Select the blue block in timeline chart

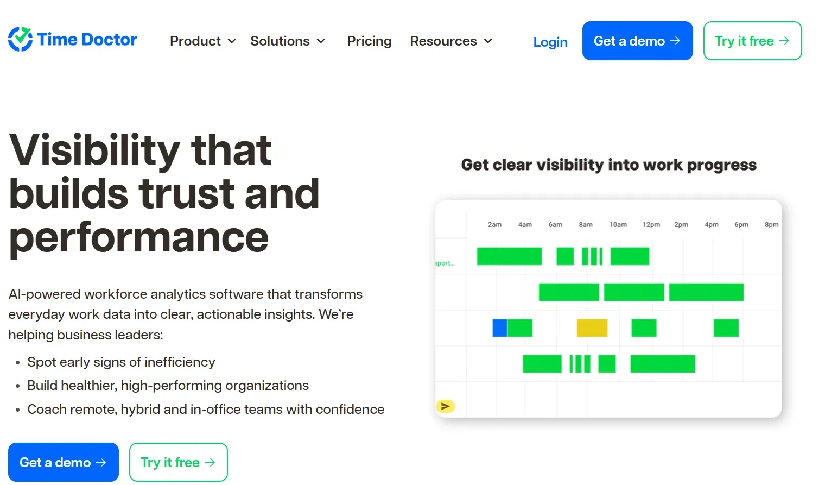pyautogui.click(x=499, y=328)
